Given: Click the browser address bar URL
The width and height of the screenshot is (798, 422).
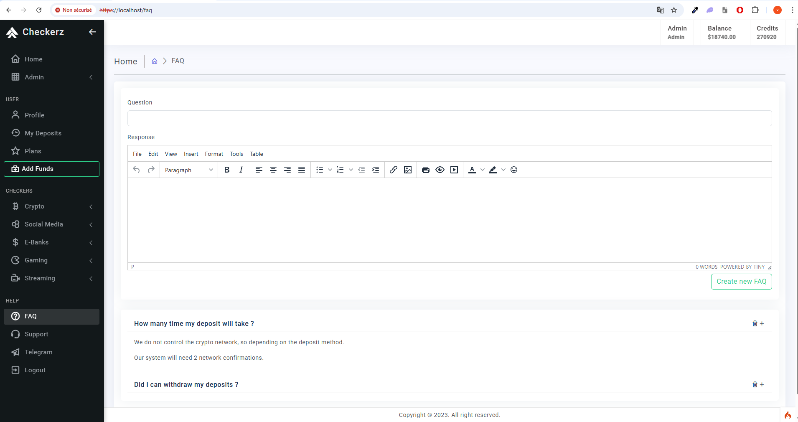Looking at the screenshot, I should pos(126,10).
